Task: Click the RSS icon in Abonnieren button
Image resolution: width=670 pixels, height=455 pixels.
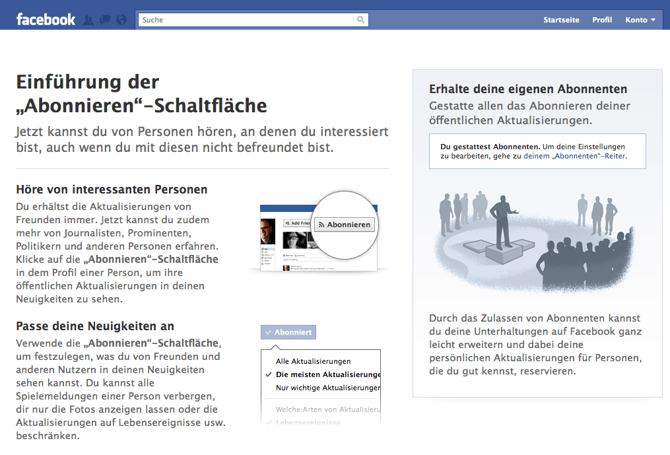Action: tap(321, 225)
